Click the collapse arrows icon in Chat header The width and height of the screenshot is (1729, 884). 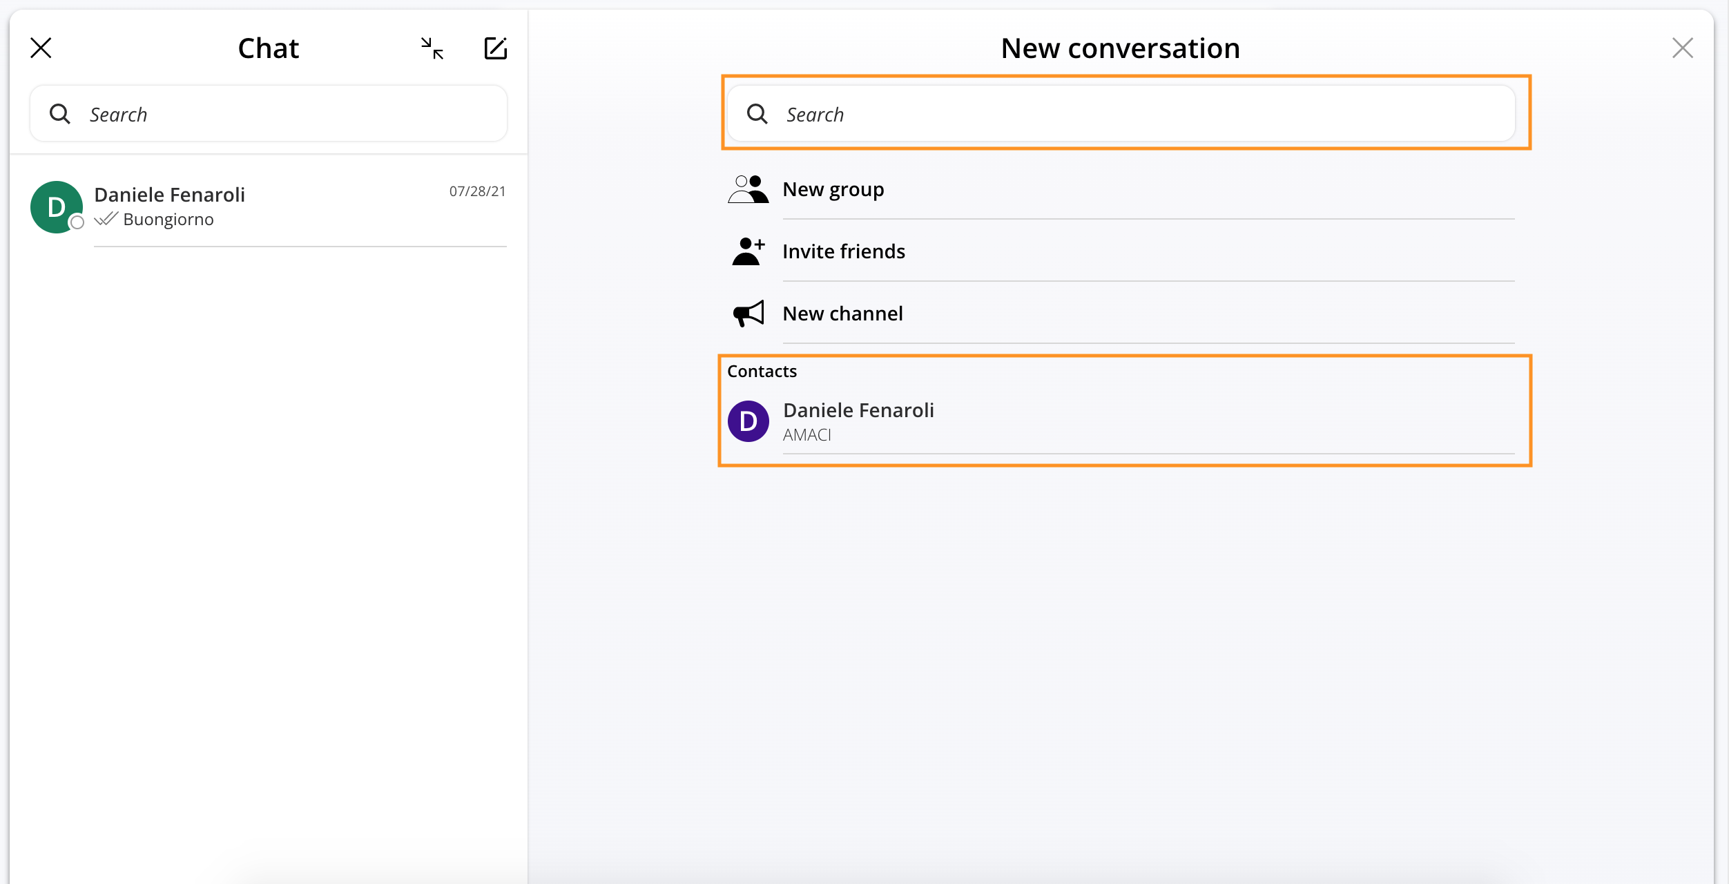pos(432,48)
